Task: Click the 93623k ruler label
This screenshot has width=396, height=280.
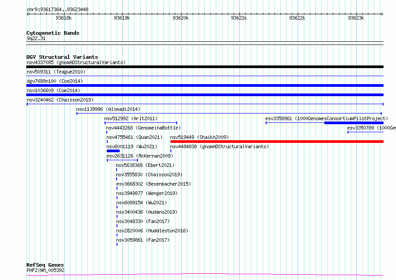Action: (356, 18)
